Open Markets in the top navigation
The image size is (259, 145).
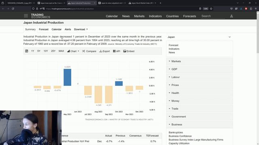(139, 16)
